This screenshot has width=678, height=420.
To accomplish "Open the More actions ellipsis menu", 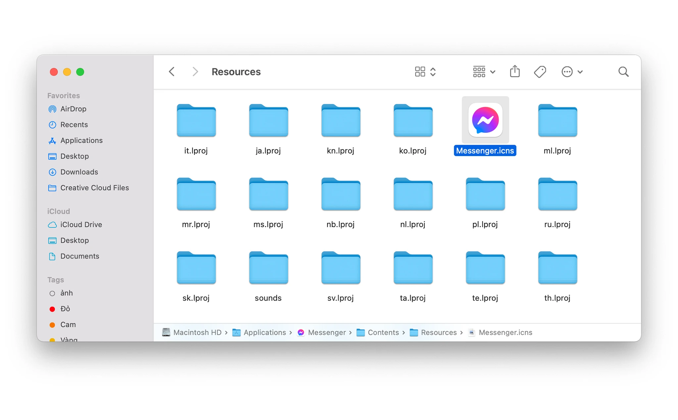I will pyautogui.click(x=572, y=72).
